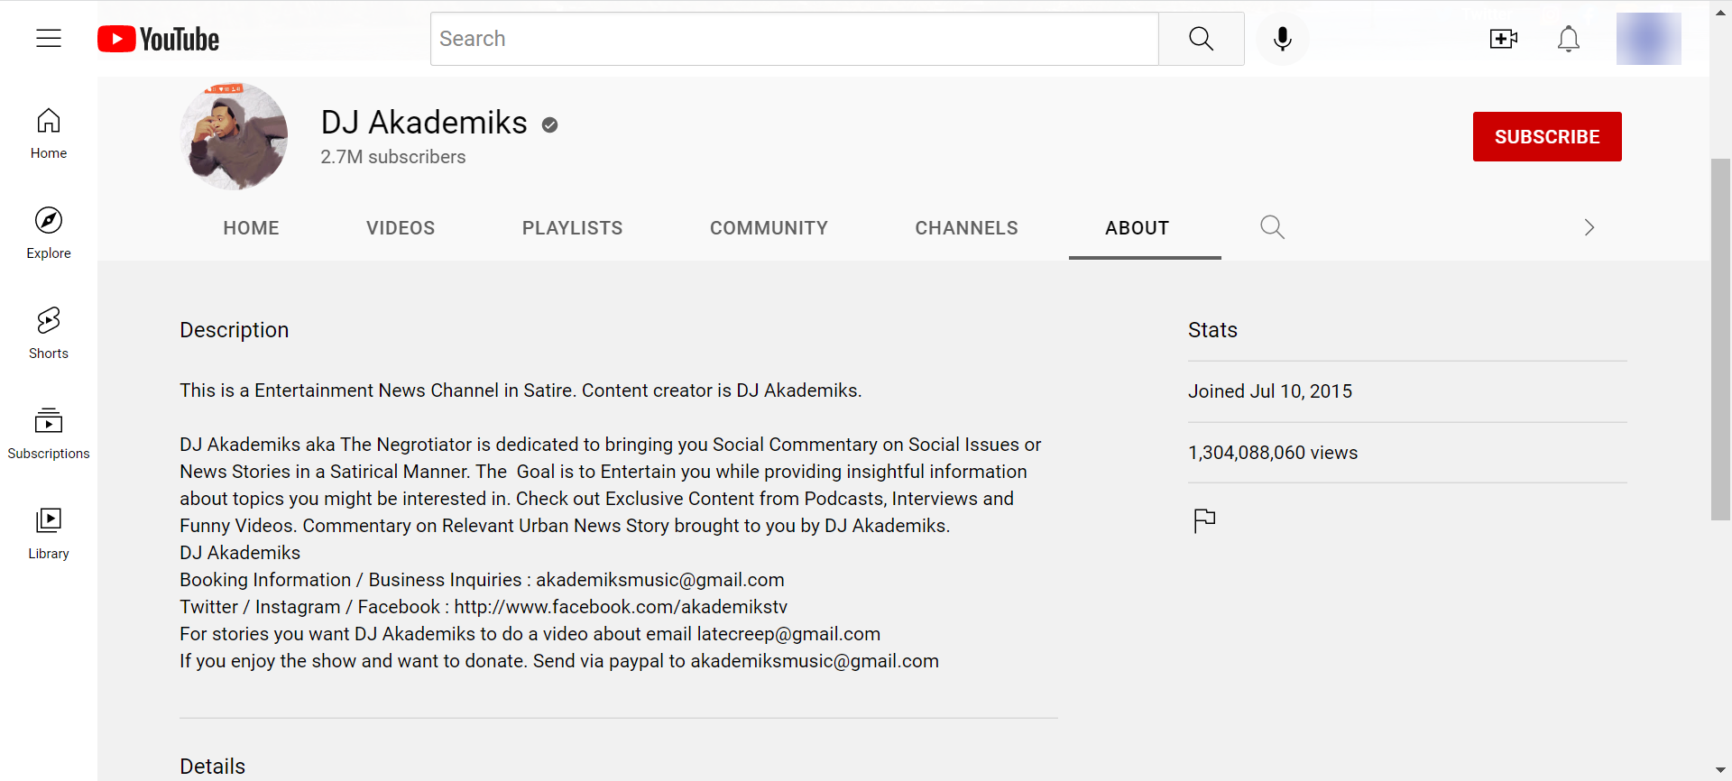Click DJ Akademiks channel avatar
Viewport: 1732px width, 781px height.
pos(234,136)
